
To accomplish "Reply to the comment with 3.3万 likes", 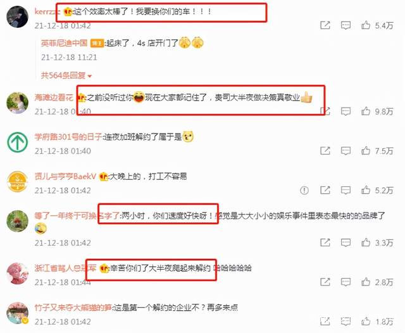I will pos(346,242).
